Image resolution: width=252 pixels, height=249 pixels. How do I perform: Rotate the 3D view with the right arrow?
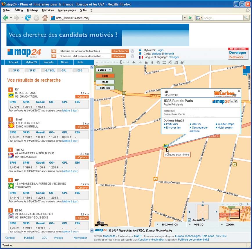click(x=216, y=212)
